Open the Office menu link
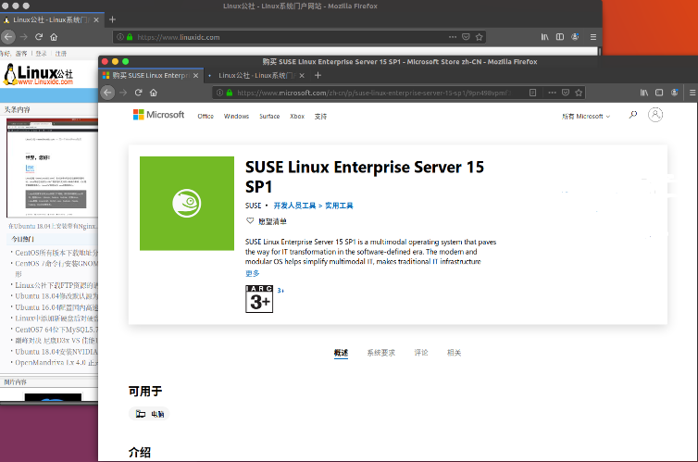Screen dimensions: 698x462 (x=206, y=116)
